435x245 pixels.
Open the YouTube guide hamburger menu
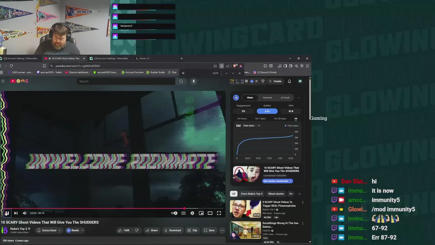[3, 81]
